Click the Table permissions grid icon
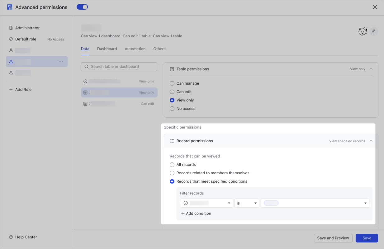 point(172,69)
